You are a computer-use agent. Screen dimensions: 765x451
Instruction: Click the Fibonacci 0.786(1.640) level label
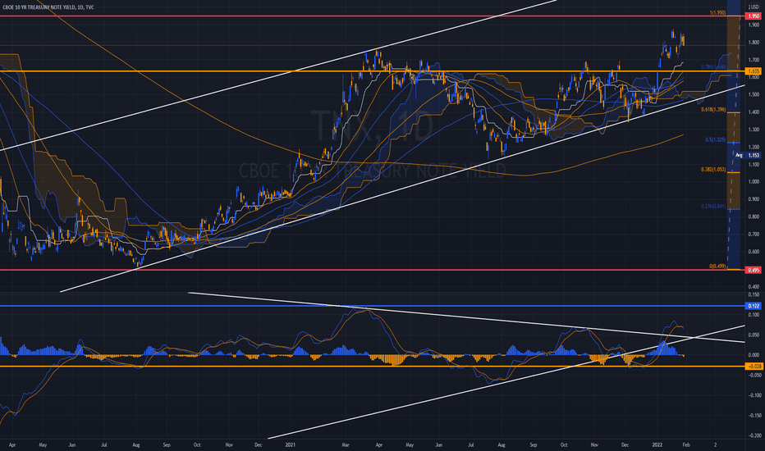(713, 67)
